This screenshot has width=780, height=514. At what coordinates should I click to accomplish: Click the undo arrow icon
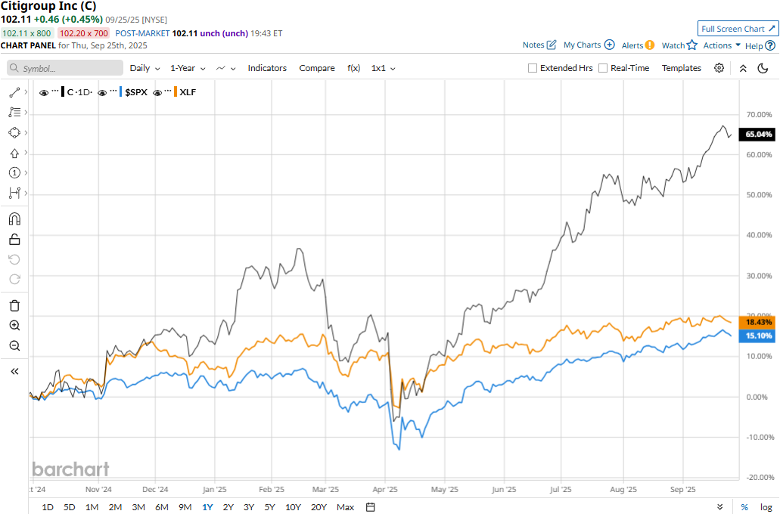click(14, 259)
